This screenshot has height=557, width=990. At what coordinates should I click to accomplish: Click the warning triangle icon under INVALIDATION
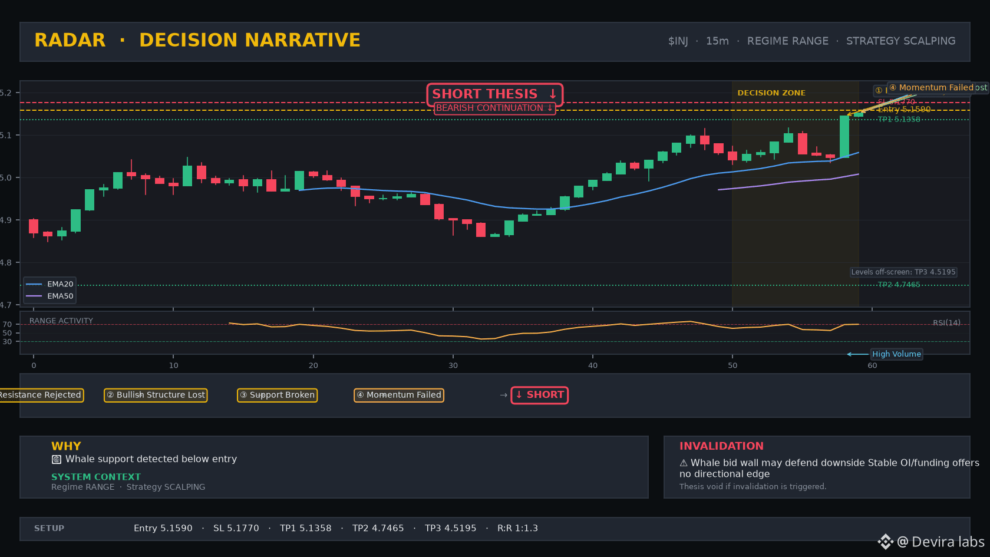684,463
